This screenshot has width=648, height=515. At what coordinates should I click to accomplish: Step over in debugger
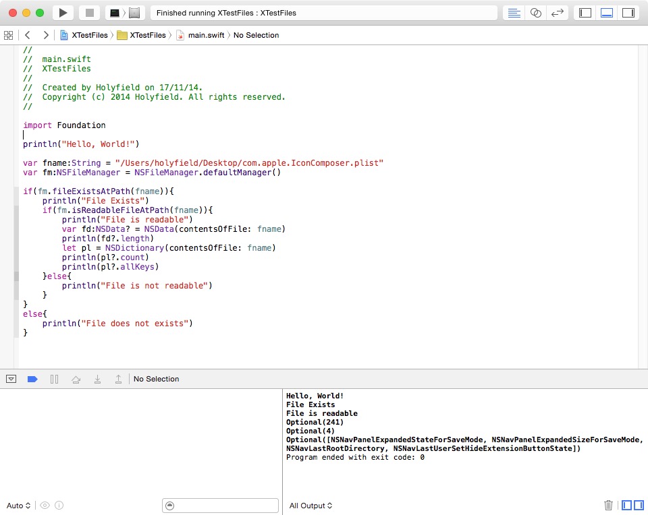pos(76,379)
